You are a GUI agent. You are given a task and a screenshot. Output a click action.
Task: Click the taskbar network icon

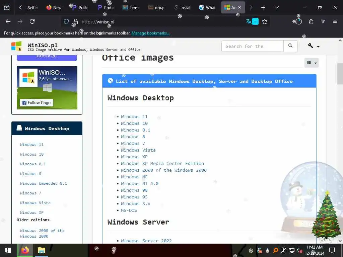(x=292, y=250)
